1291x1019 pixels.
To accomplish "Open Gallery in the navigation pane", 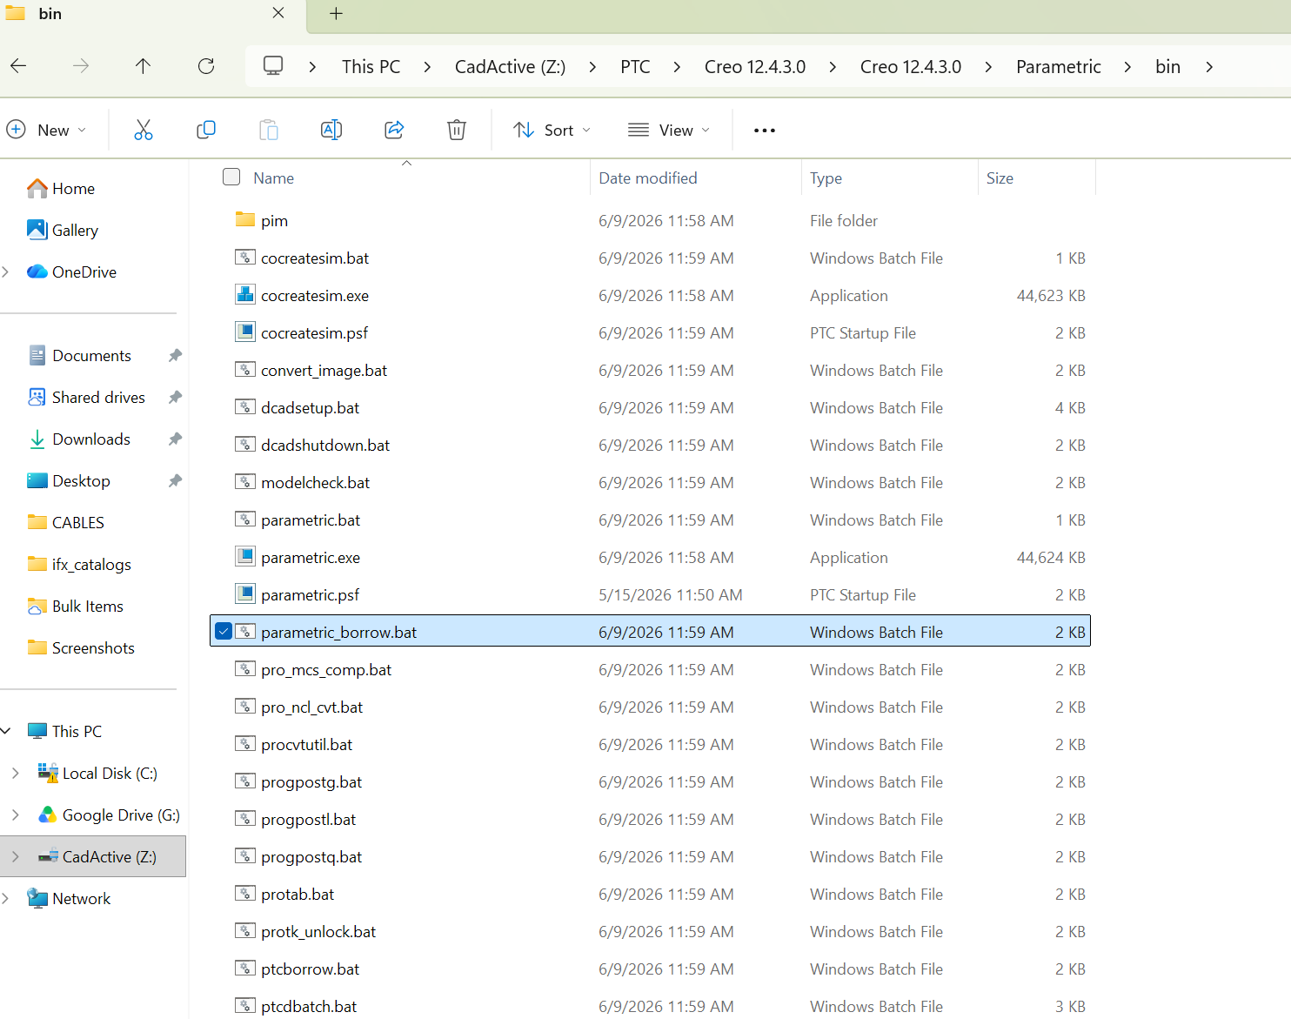I will 63,230.
